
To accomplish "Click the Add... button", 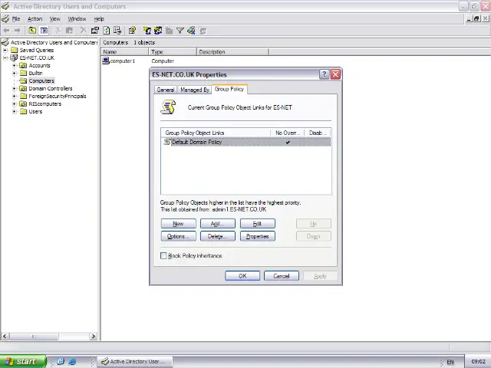I will [218, 223].
